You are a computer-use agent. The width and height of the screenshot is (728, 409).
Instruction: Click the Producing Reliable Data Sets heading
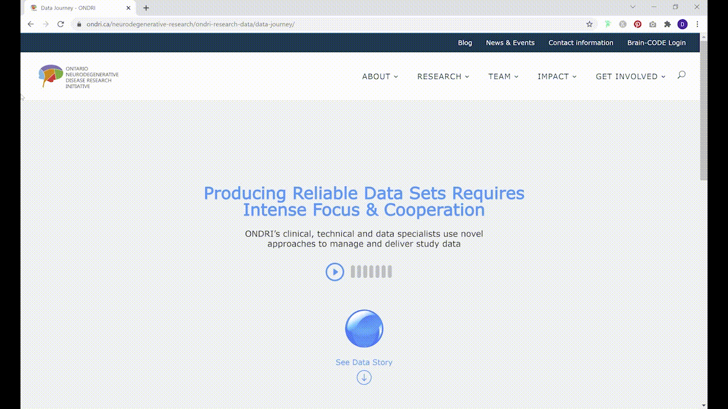pyautogui.click(x=364, y=202)
